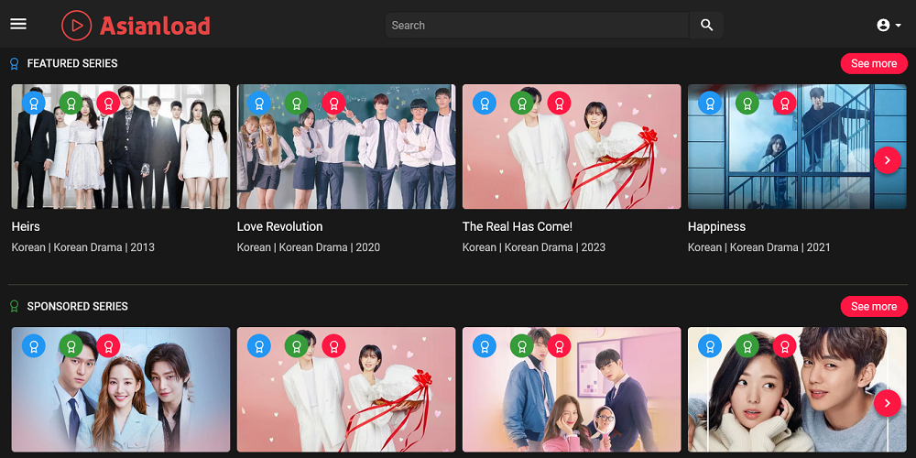Click the Asianload play logo icon
The width and height of the screenshot is (916, 458).
tap(77, 25)
